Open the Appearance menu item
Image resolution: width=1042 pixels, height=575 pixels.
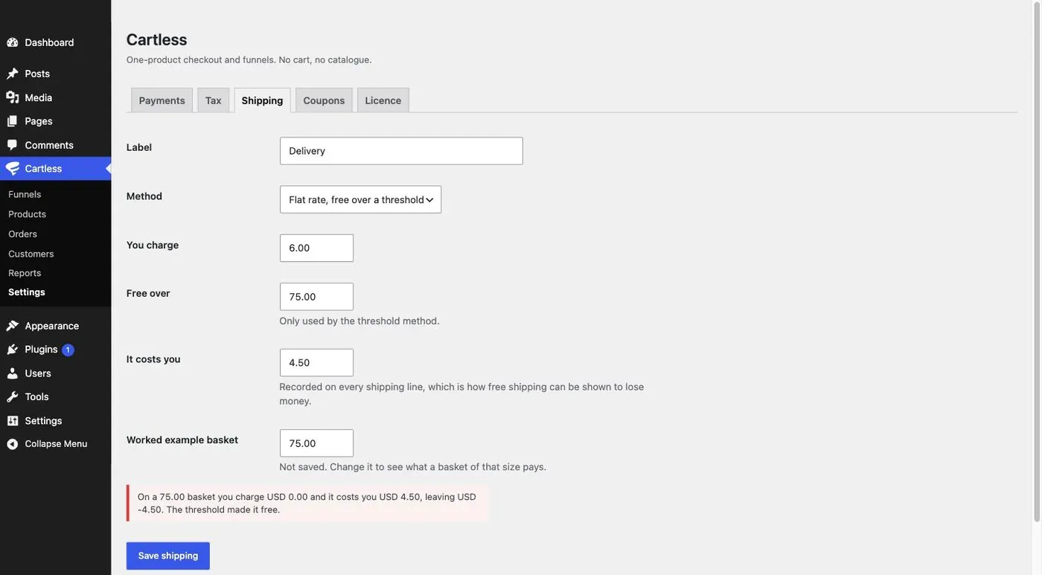56,326
